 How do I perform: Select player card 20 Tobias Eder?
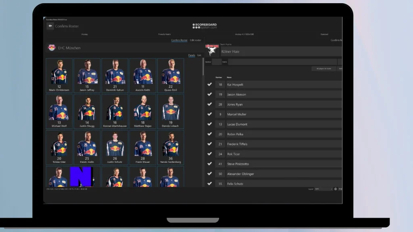coord(59,147)
